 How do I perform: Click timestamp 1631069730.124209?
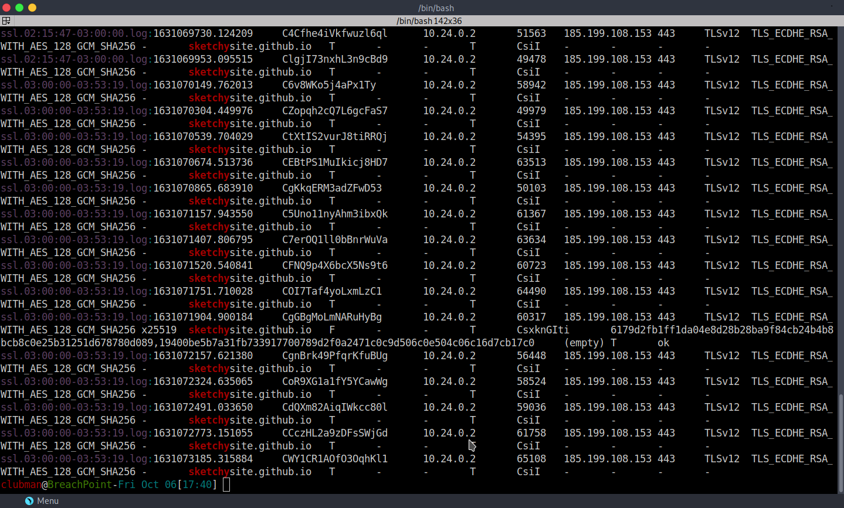[203, 33]
